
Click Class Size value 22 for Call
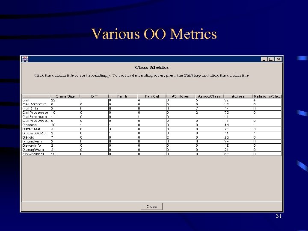[53, 100]
